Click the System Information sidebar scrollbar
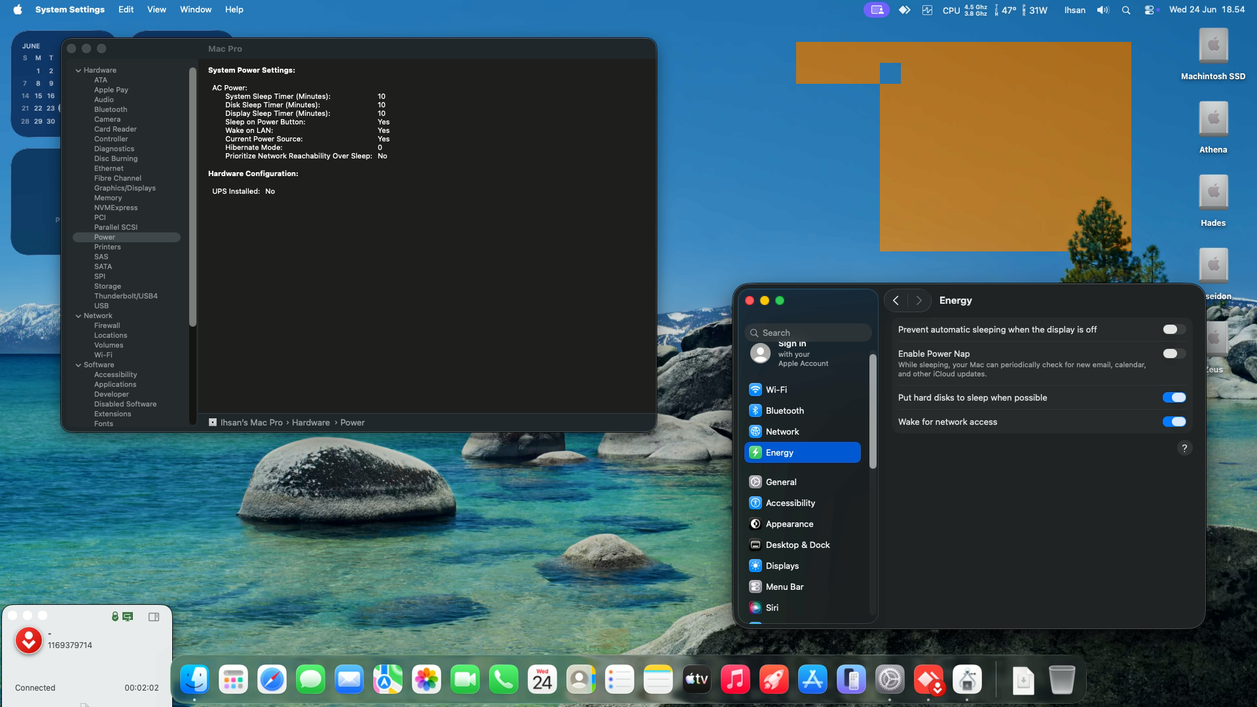 click(192, 196)
